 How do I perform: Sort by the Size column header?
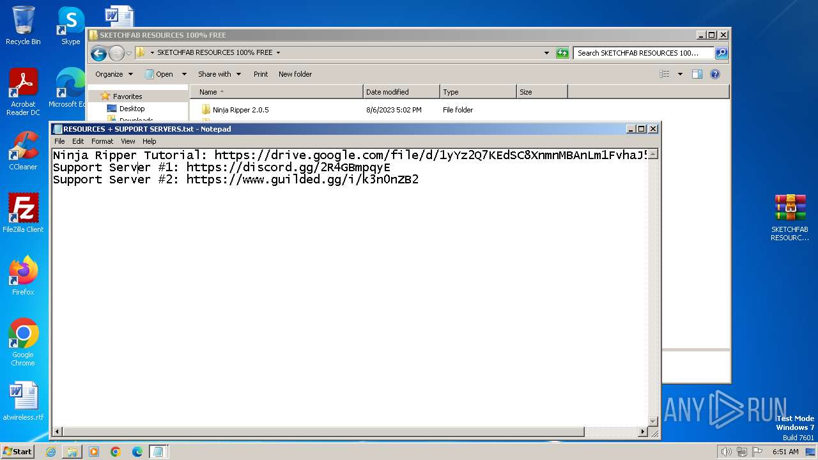[x=542, y=92]
